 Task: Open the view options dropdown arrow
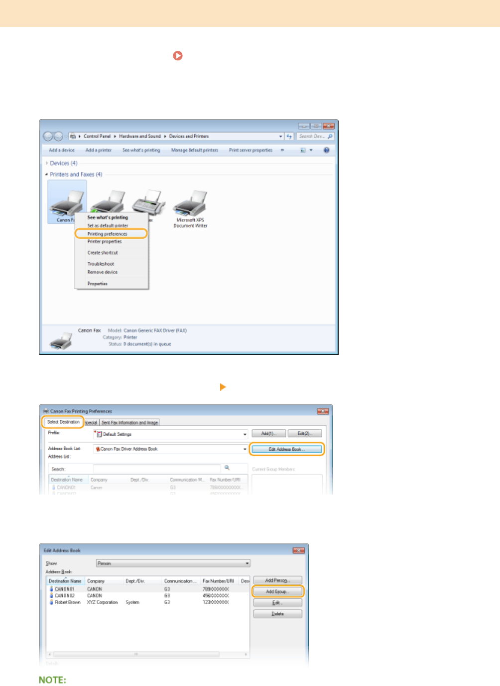[x=311, y=150]
